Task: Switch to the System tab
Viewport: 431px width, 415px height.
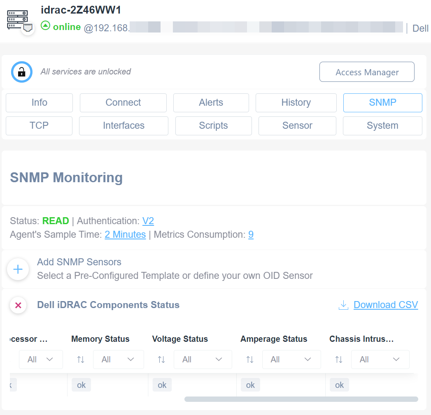Action: pyautogui.click(x=382, y=126)
